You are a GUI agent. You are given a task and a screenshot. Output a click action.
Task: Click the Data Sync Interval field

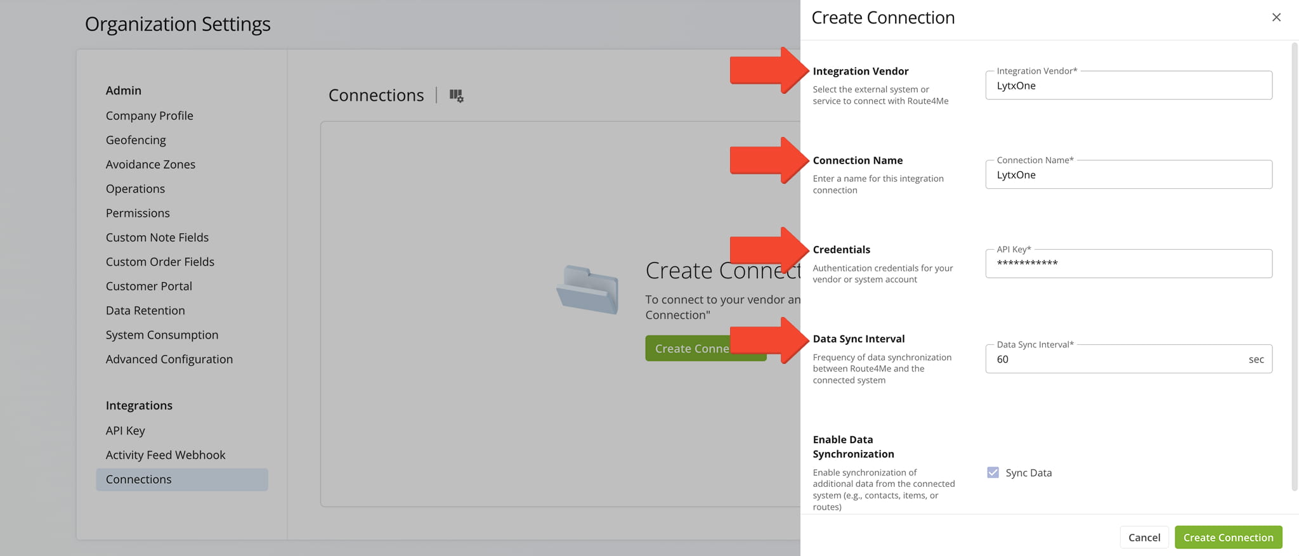[x=1116, y=359]
